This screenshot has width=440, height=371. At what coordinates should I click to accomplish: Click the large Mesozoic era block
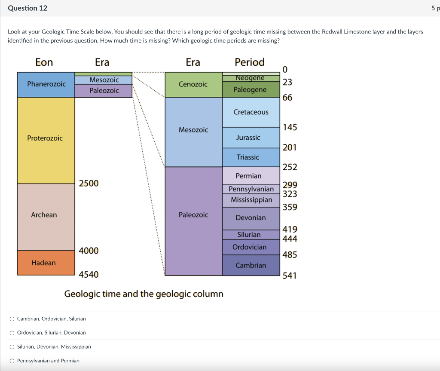pyautogui.click(x=194, y=132)
